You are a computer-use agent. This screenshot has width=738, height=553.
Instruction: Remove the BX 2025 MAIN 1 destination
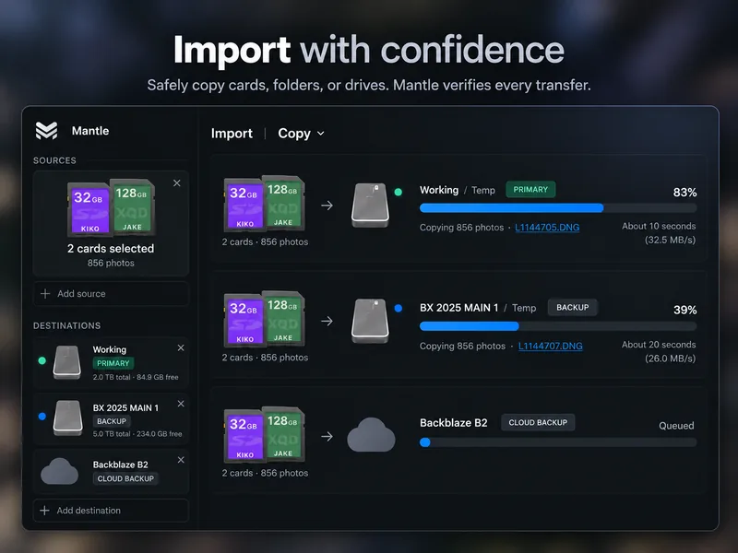point(181,404)
